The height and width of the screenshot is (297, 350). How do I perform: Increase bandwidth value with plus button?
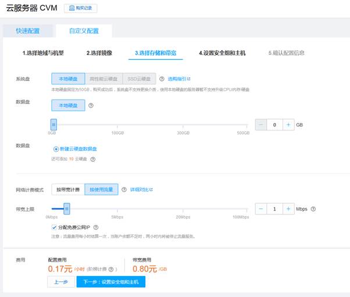(288, 209)
